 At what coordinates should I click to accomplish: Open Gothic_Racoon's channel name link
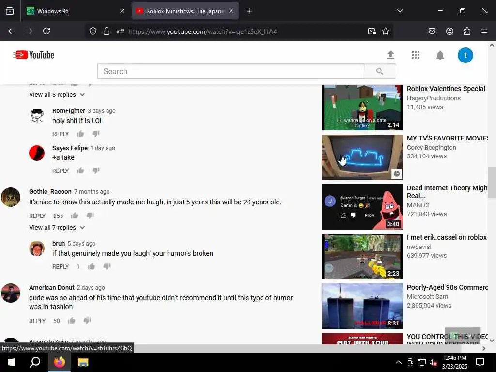50,192
